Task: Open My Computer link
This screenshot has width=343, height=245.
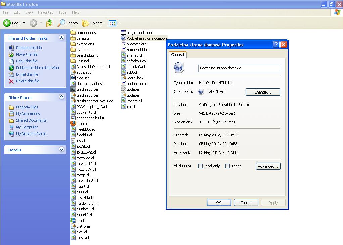Action: coord(27,127)
